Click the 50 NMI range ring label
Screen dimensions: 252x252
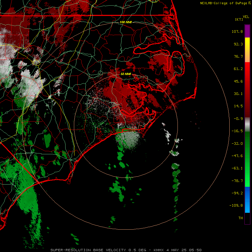[126, 74]
